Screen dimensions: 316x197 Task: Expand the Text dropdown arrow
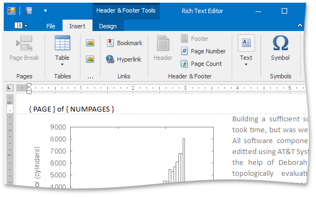246,65
